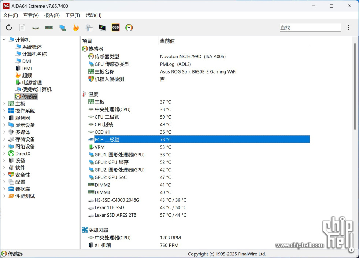Select the GPU 传感器类型 row
The image size is (359, 258).
[x=199, y=64]
